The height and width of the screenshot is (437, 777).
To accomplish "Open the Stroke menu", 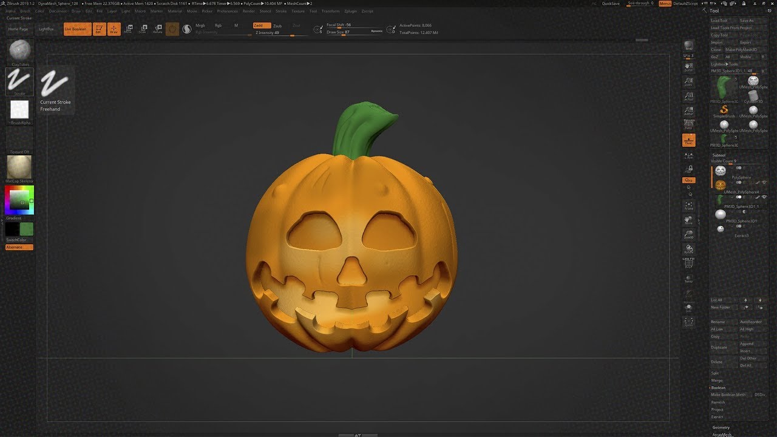I will 281,11.
